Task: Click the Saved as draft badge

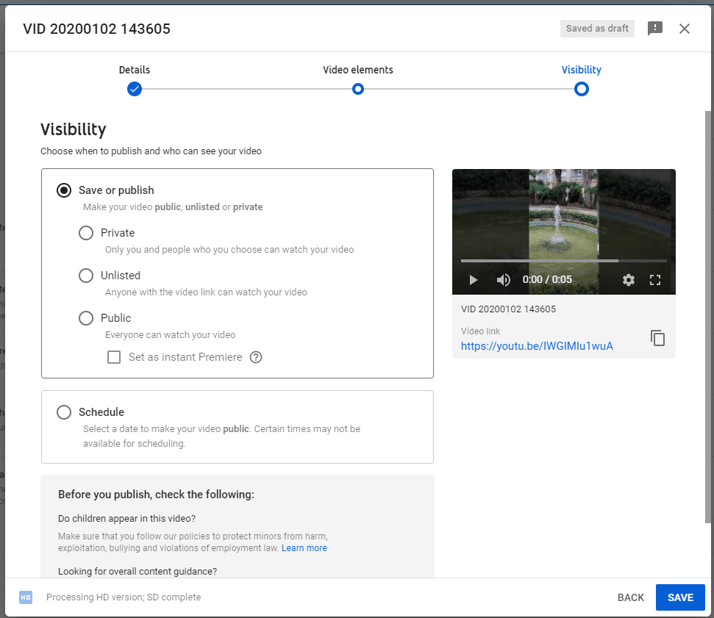Action: coord(597,29)
